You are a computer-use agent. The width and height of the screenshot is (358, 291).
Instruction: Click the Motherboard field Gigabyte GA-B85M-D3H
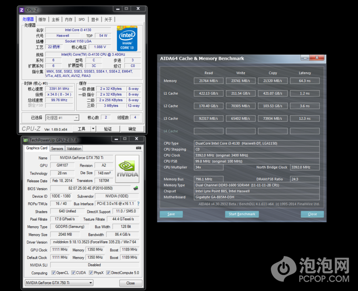(257, 197)
